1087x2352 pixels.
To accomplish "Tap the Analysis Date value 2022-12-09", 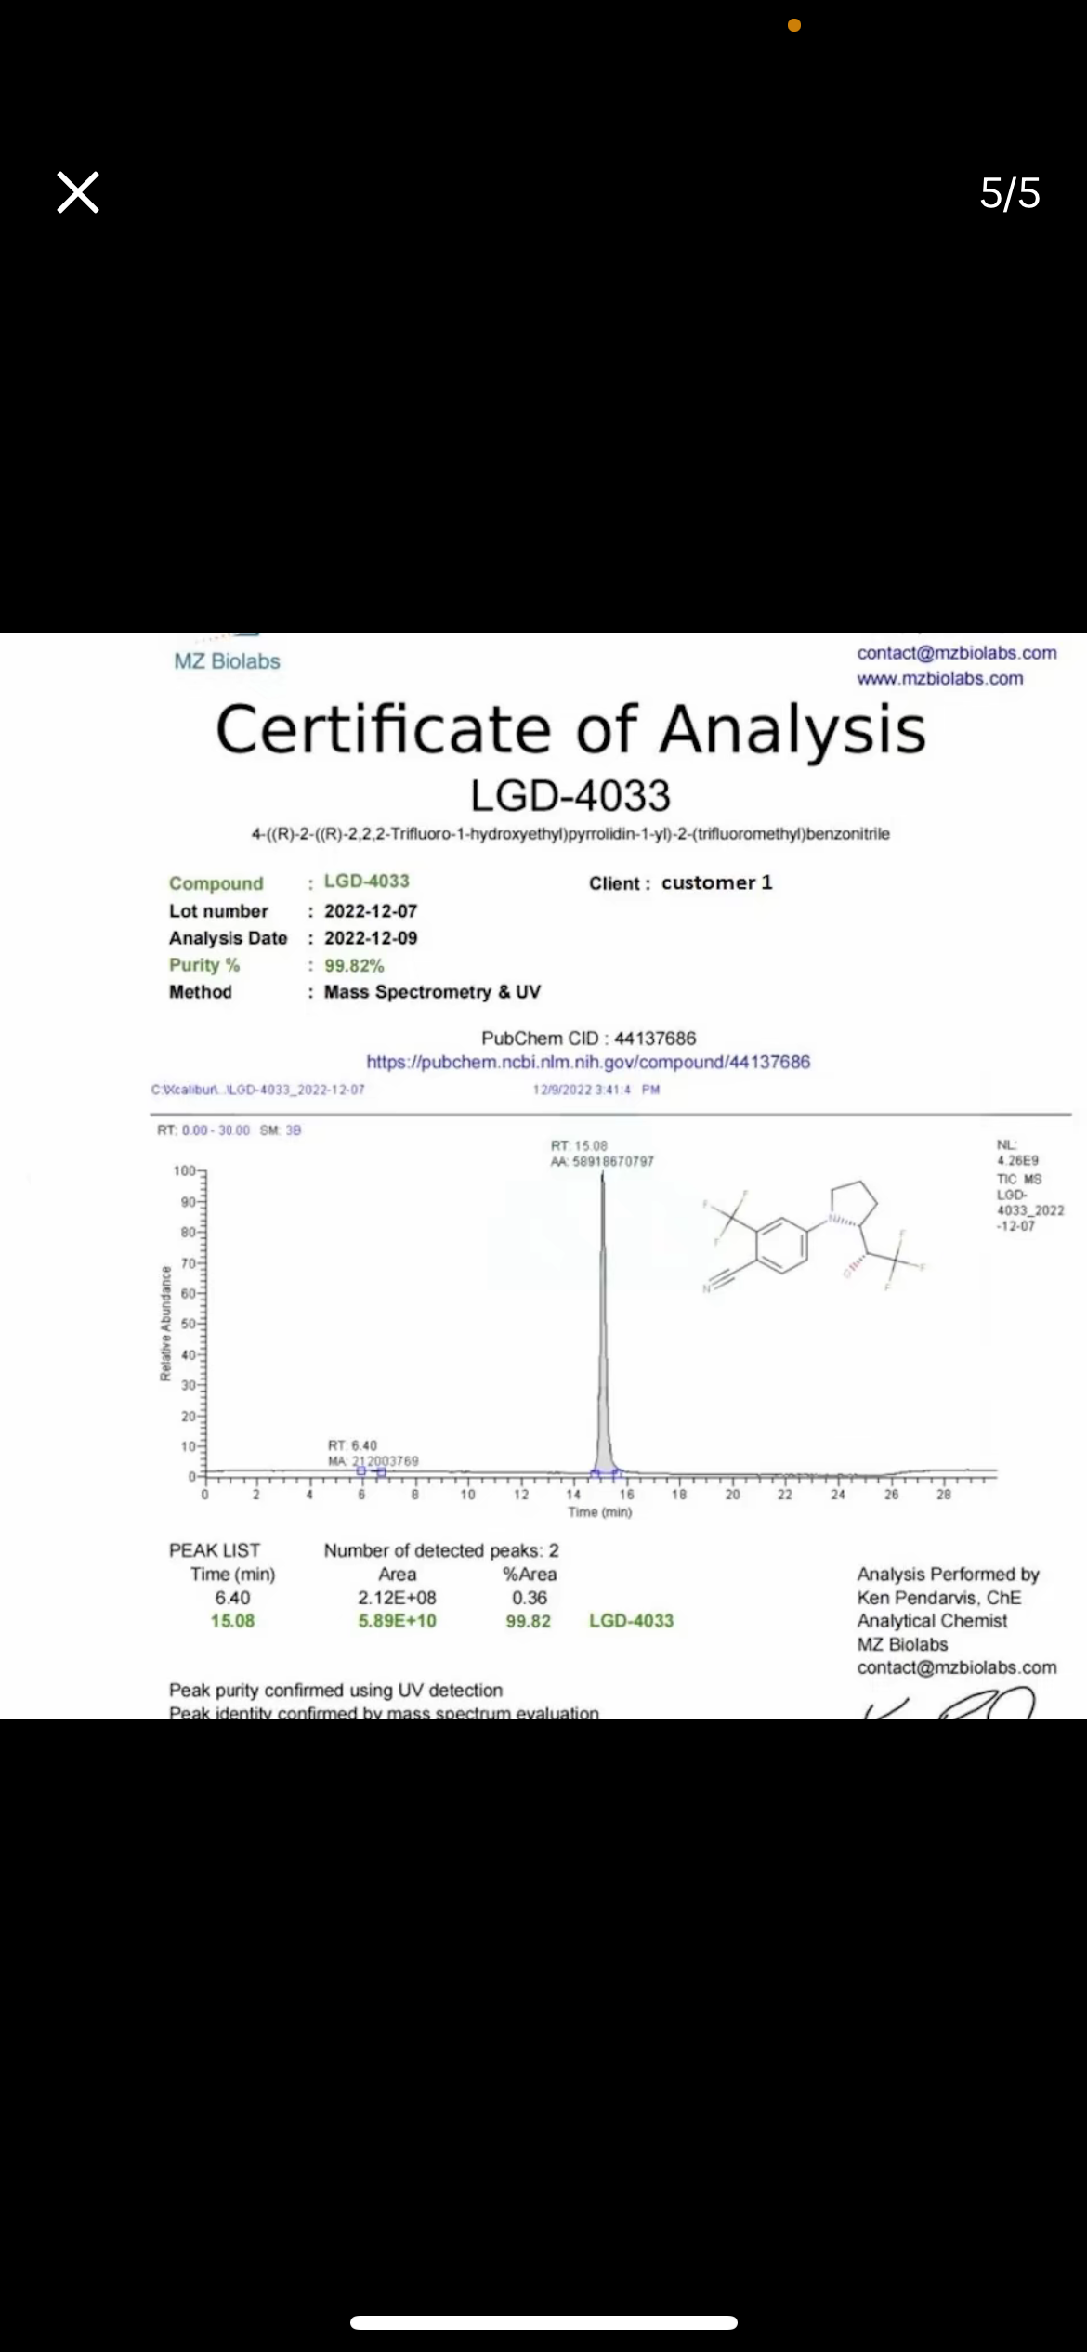I will tap(371, 938).
